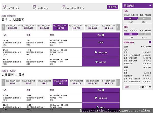The height and width of the screenshot is (113, 153).
Task: Click the 重新搜尋 search again button
Action: (113, 7)
